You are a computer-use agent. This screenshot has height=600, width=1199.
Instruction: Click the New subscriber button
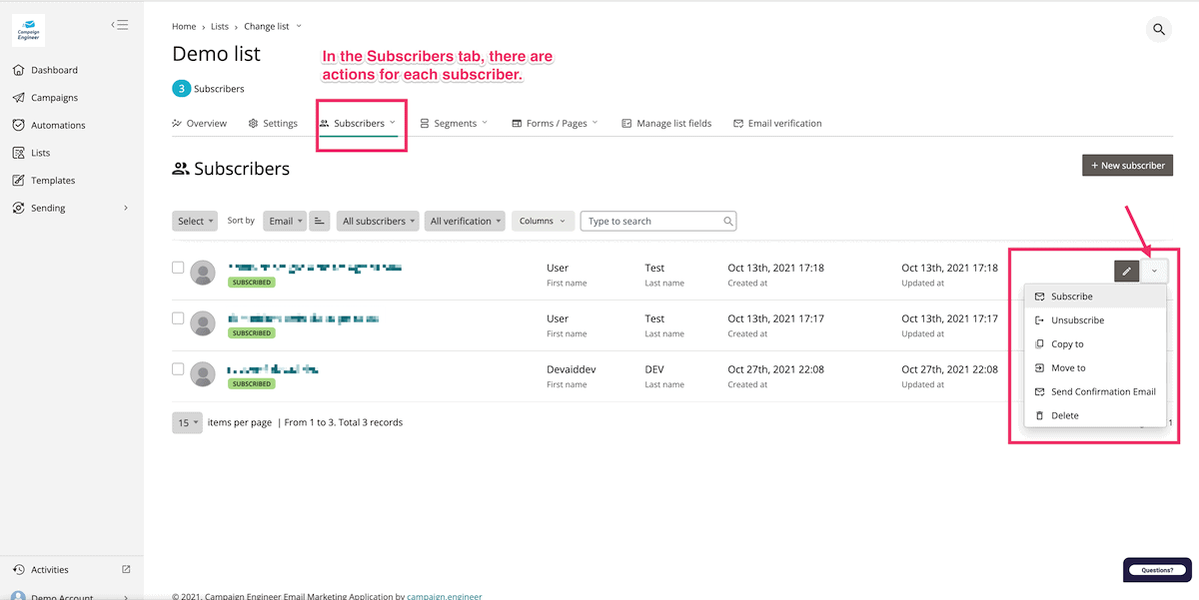[1127, 165]
